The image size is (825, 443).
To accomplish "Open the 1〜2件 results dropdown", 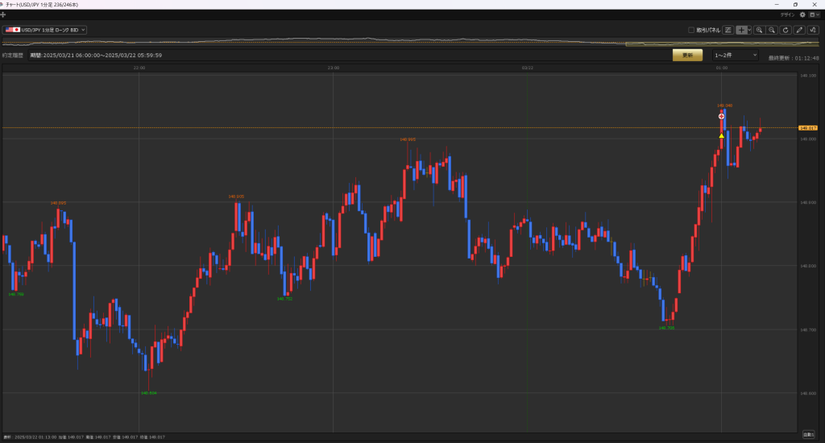I will (x=735, y=55).
